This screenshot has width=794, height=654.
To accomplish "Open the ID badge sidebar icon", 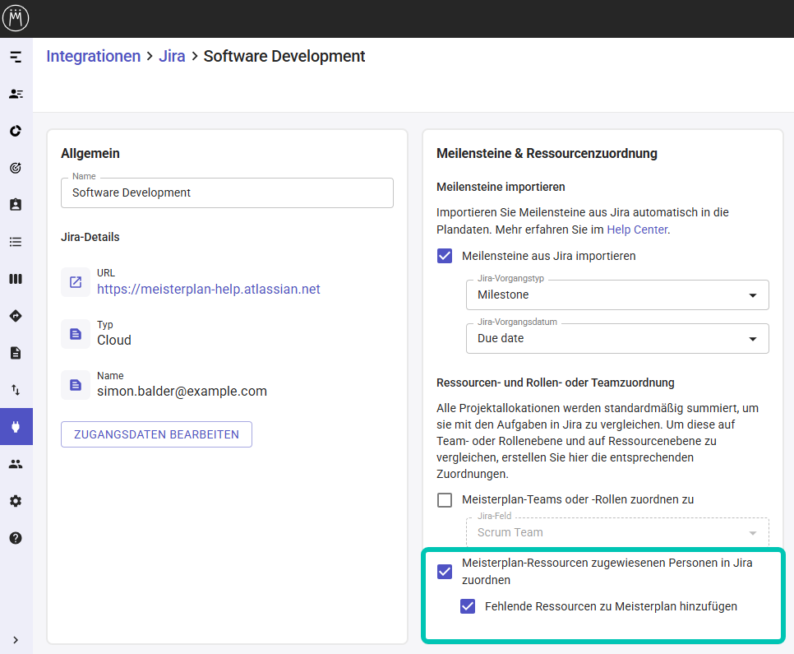I will click(16, 205).
